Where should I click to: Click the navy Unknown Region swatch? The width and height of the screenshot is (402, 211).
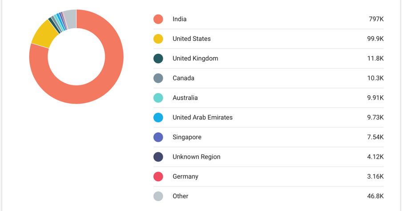pyautogui.click(x=158, y=157)
